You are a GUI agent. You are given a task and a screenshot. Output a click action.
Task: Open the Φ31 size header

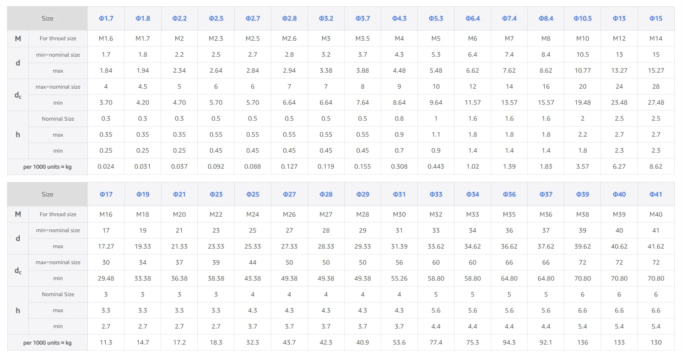[399, 194]
